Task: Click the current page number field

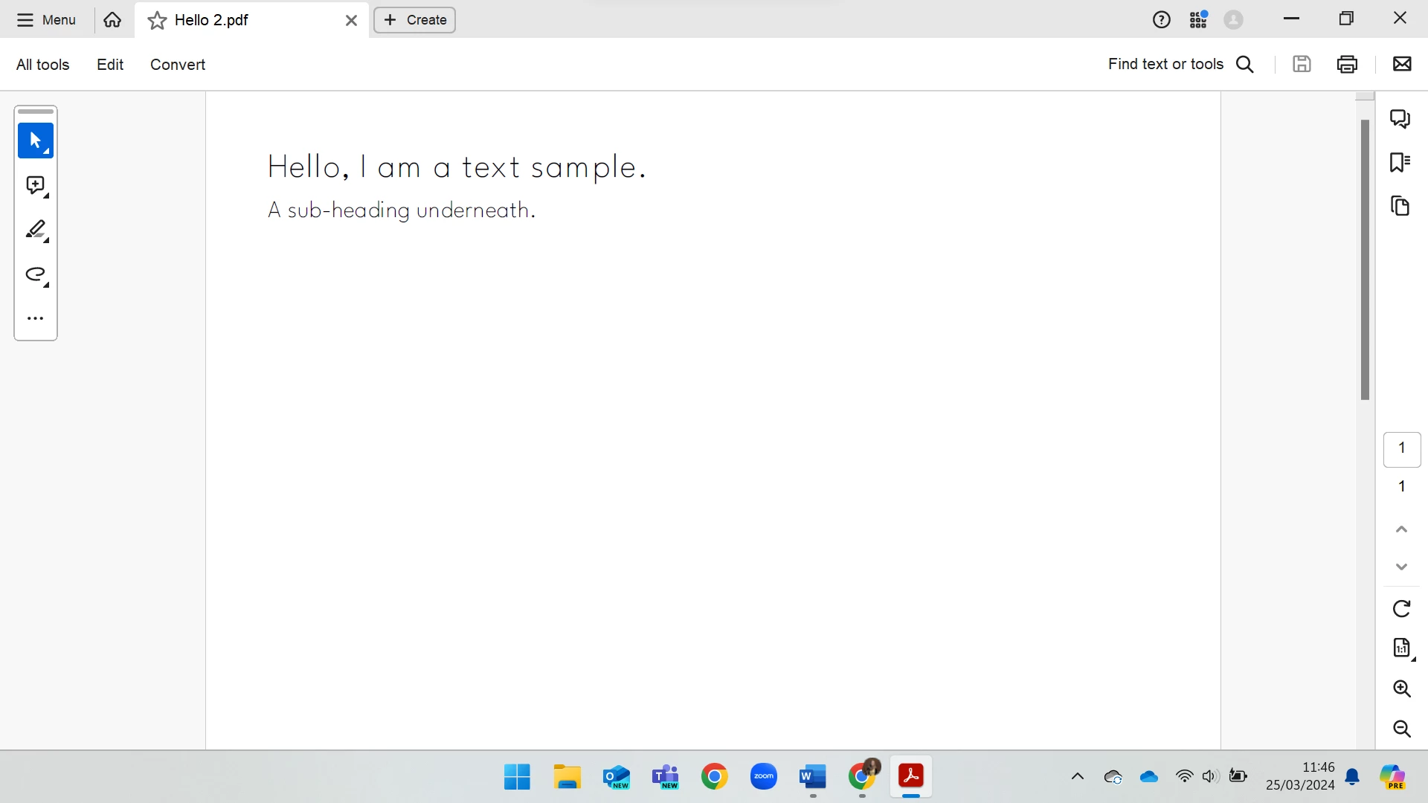Action: pyautogui.click(x=1401, y=449)
